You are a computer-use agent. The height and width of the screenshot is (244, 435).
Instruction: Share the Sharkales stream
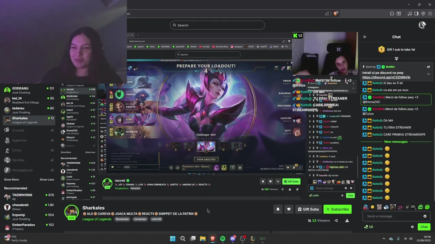tap(336, 221)
